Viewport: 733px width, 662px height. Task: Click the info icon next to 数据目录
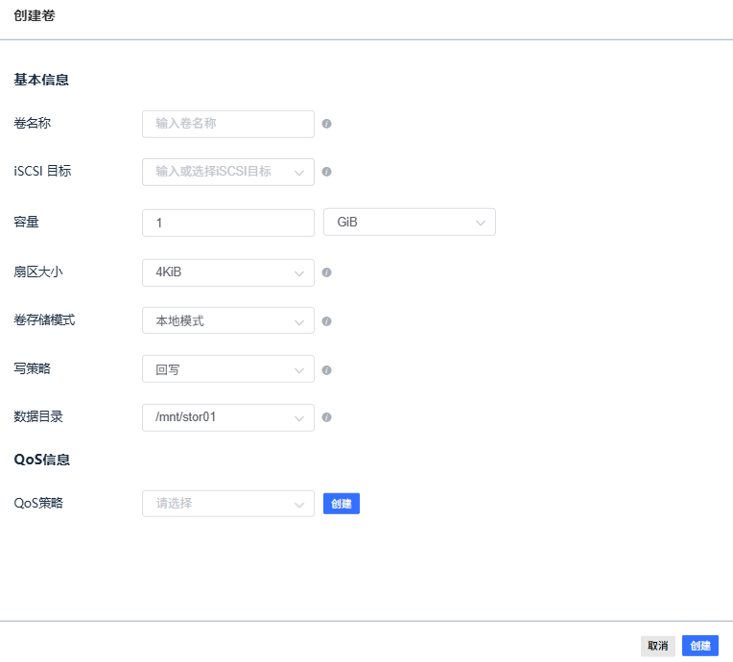click(x=327, y=417)
